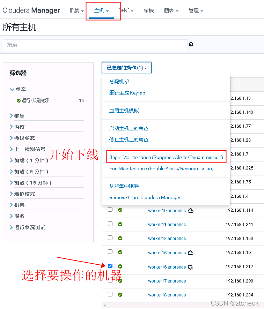
Task: Open the 图表 top menu
Action: [x=171, y=11]
